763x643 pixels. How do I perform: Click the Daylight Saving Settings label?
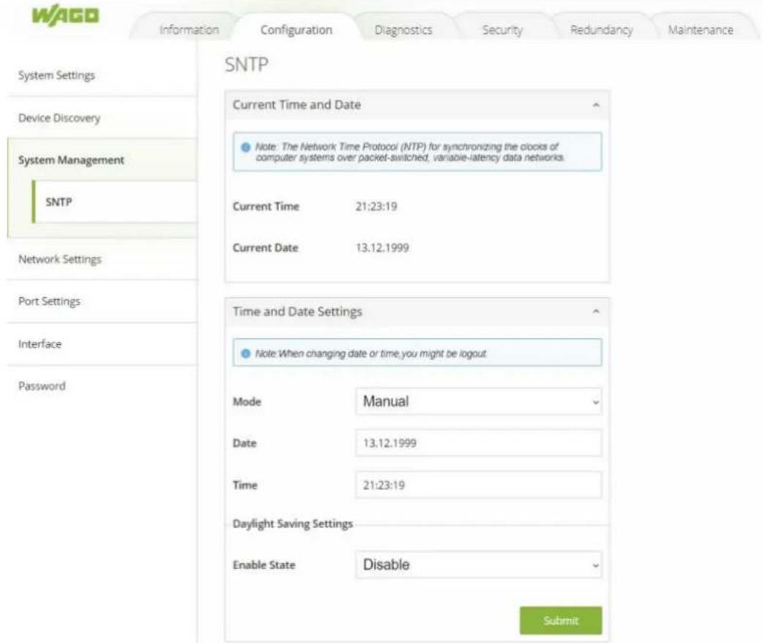[292, 524]
